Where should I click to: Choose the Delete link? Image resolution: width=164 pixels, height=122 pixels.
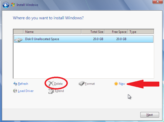58,84
